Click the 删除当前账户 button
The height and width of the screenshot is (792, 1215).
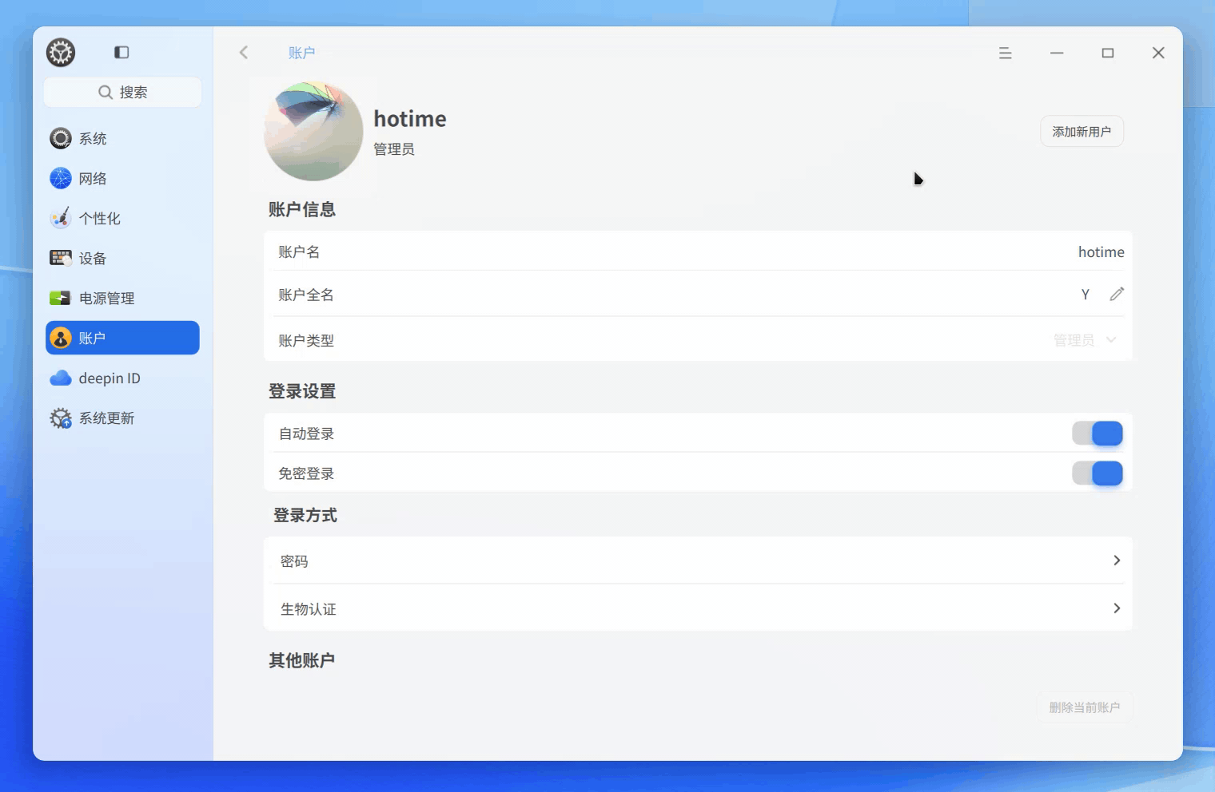click(x=1085, y=707)
